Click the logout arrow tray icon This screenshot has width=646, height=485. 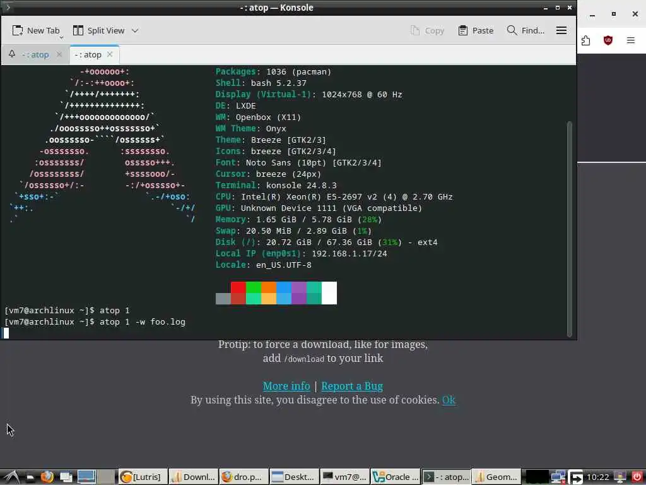point(575,477)
